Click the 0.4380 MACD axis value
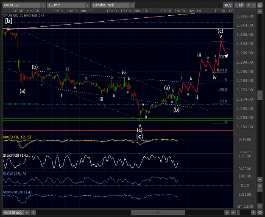The height and width of the screenshot is (217, 265). 245,139
